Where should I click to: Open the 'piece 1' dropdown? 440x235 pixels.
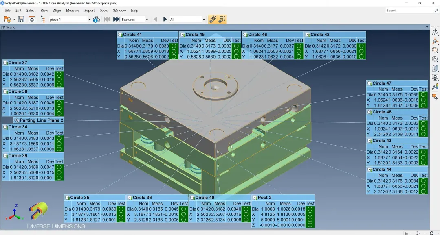coord(70,20)
